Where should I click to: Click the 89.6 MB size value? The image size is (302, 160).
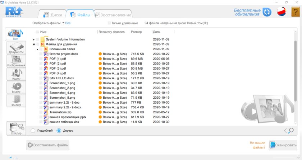tap(137, 59)
